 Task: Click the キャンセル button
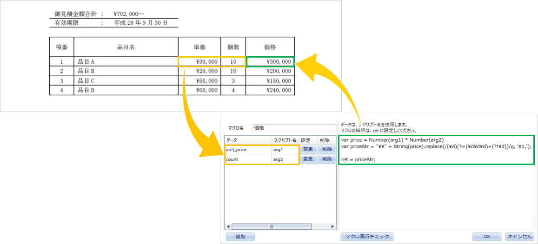pos(519,237)
